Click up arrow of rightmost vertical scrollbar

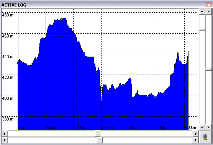208,11
